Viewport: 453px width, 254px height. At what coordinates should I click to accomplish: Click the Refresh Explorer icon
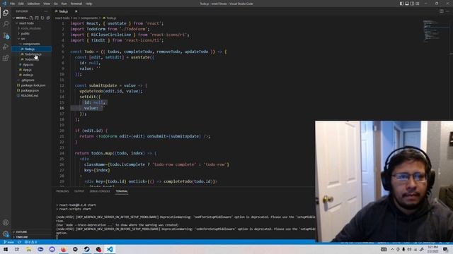click(42, 18)
